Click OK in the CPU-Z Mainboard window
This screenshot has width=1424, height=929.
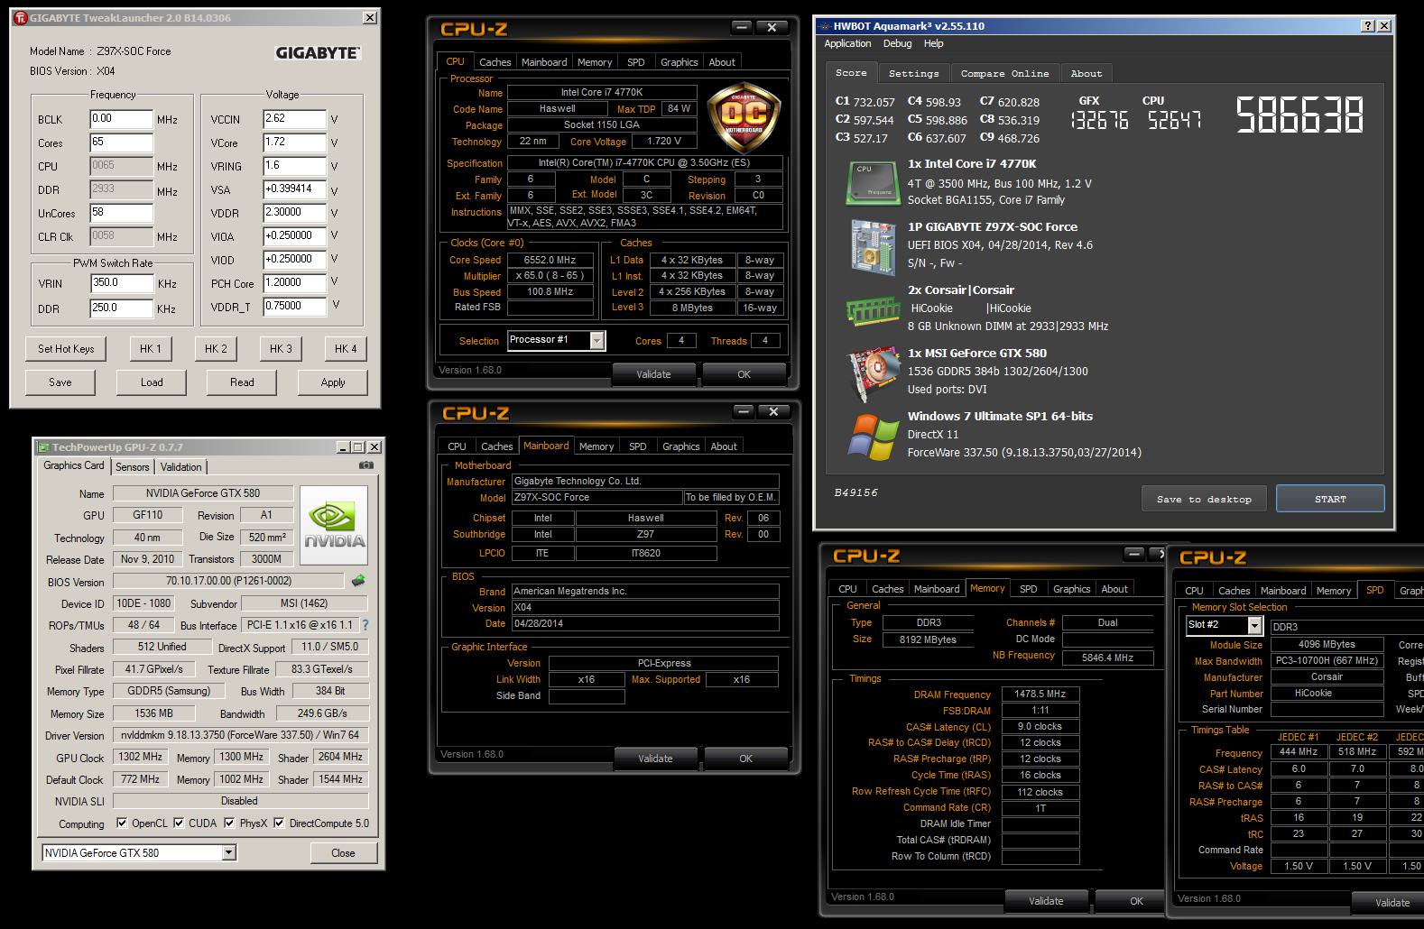coord(745,759)
